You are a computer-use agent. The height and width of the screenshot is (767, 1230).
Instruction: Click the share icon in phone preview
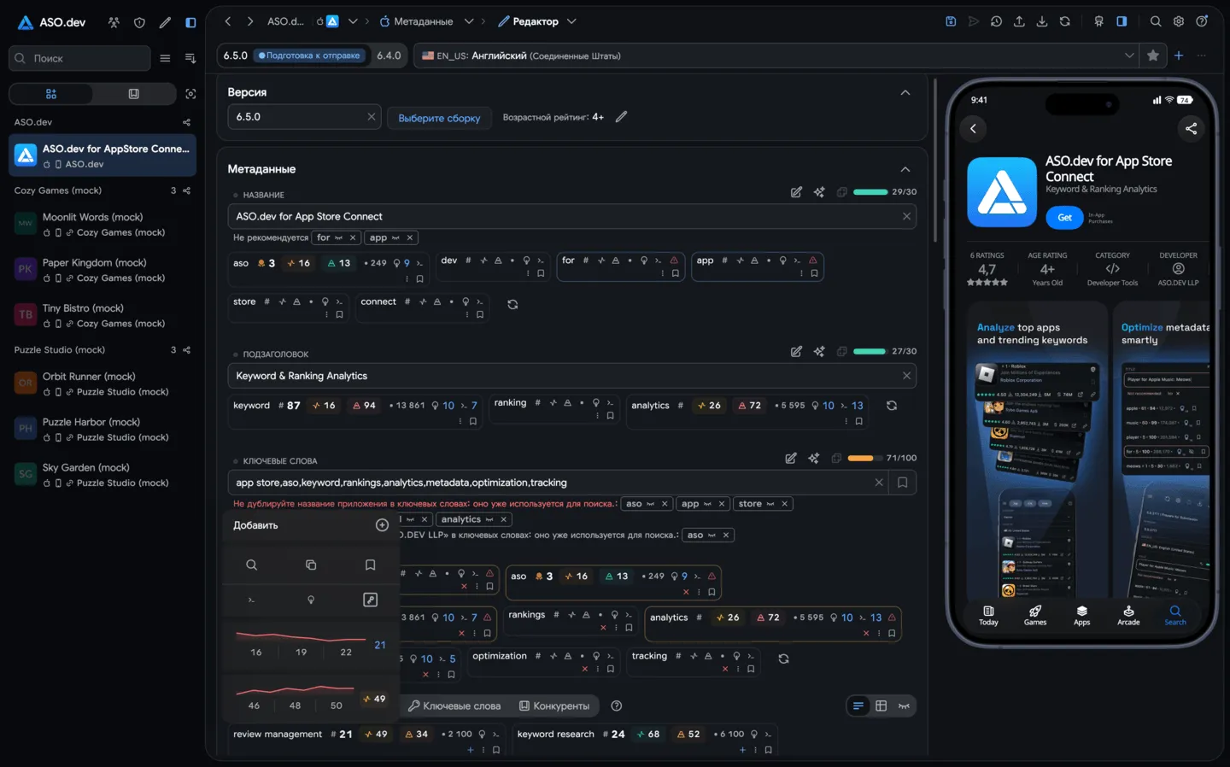1191,128
